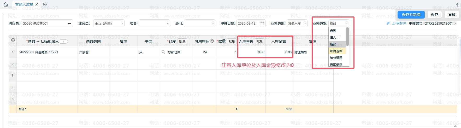Select 盘盈 in the 业务类型 list

[337, 31]
